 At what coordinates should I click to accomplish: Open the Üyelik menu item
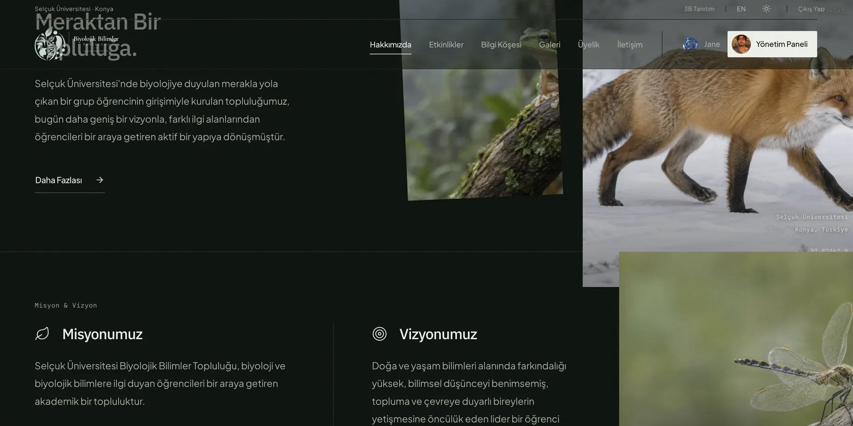click(x=589, y=45)
